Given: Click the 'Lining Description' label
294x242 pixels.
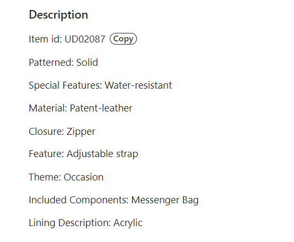Looking at the screenshot, I should [70, 223].
